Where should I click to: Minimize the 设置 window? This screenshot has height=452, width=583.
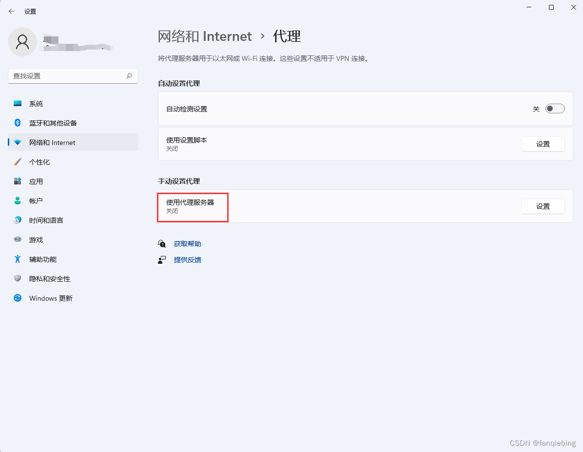(529, 7)
